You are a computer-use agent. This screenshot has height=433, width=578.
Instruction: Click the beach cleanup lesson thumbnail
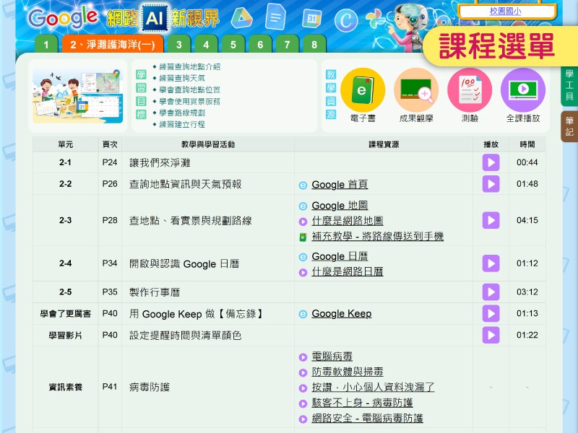(77, 96)
